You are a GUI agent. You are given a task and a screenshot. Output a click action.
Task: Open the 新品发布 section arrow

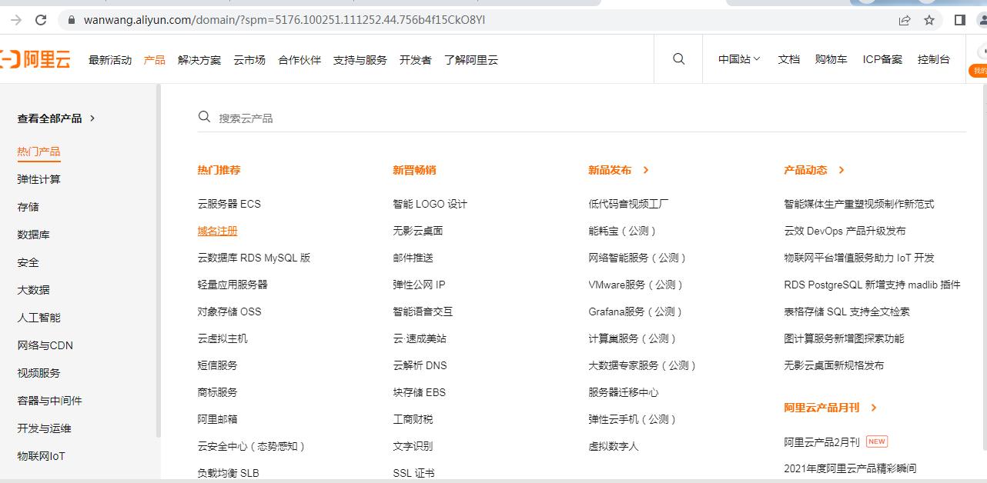tap(646, 170)
